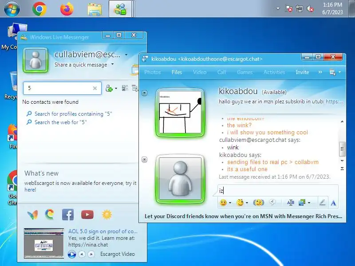Open the Messenger Rich Presence banner text

243,216
